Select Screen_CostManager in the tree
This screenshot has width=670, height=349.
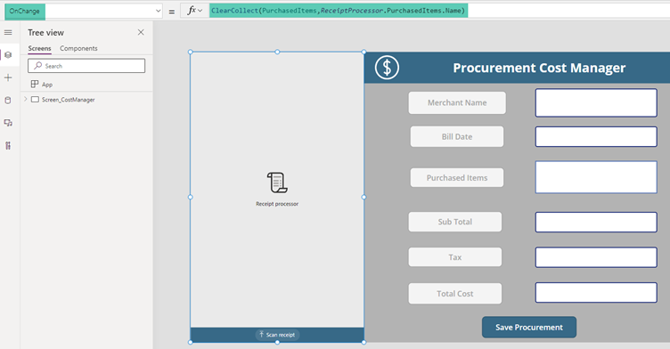69,100
